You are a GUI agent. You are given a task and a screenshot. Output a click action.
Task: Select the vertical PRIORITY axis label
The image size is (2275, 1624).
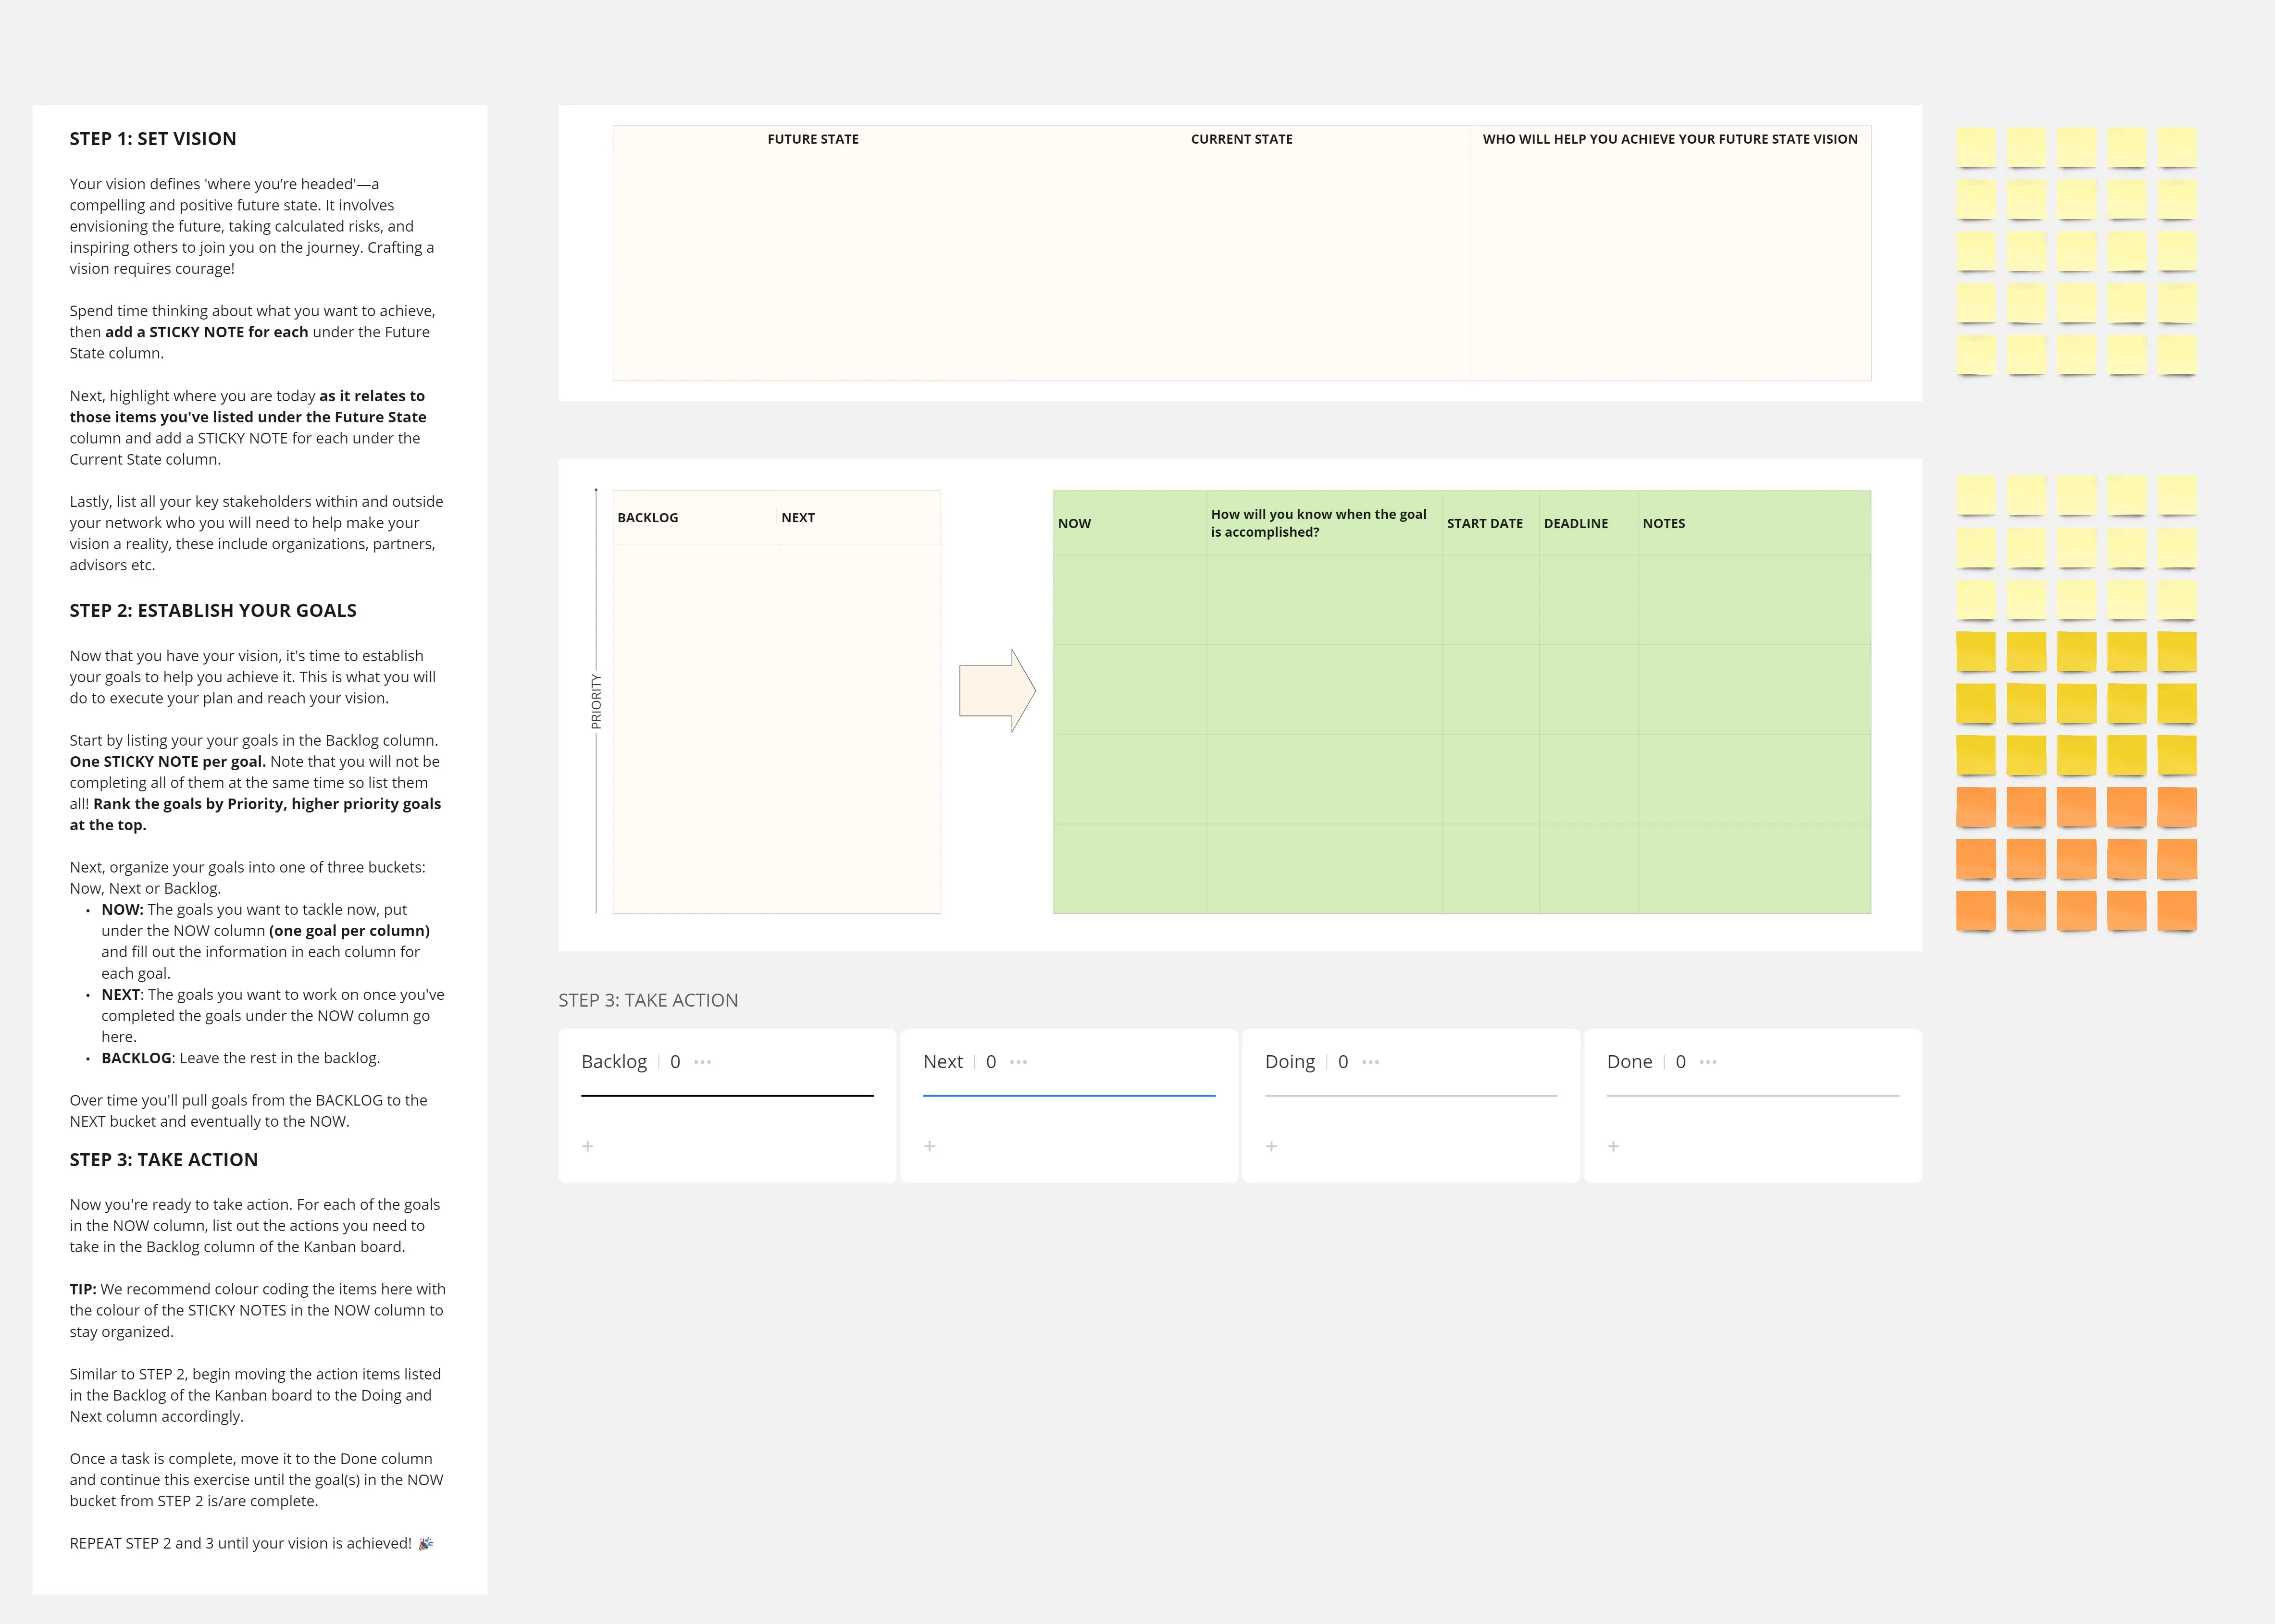(596, 701)
